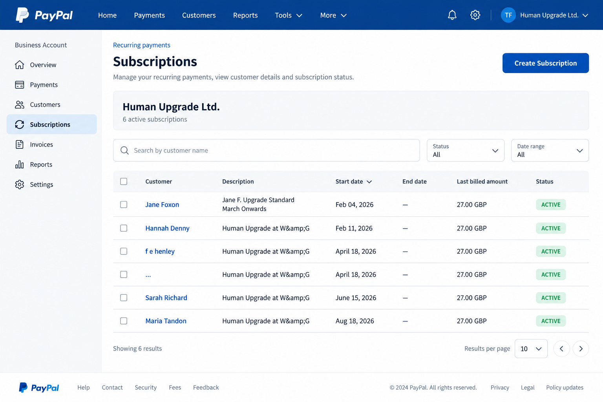Viewport: 603px width, 402px height.
Task: Click the "June 15, 2026" start date cell
Action: coord(356,298)
